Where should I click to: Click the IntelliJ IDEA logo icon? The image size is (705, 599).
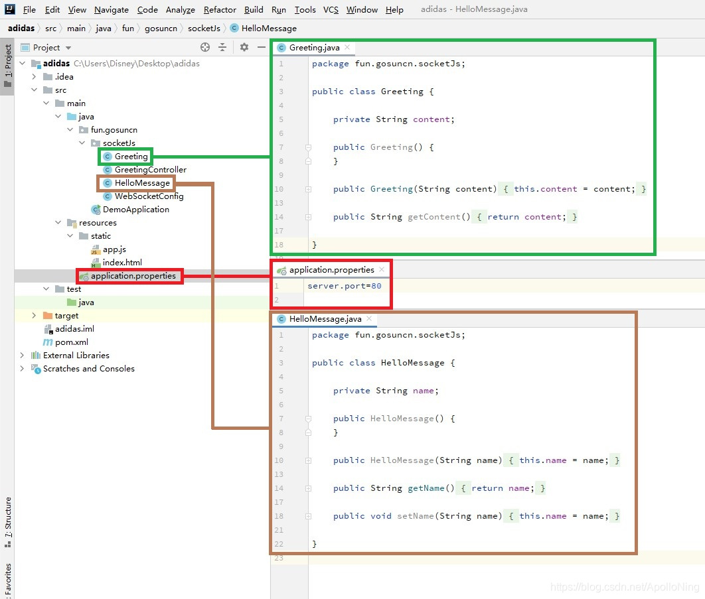pyautogui.click(x=9, y=9)
